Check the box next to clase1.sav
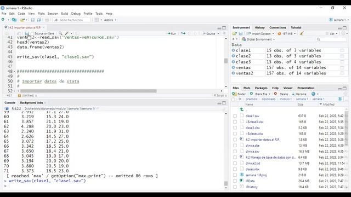Screen dimensions: 351x197 coord(235,116)
